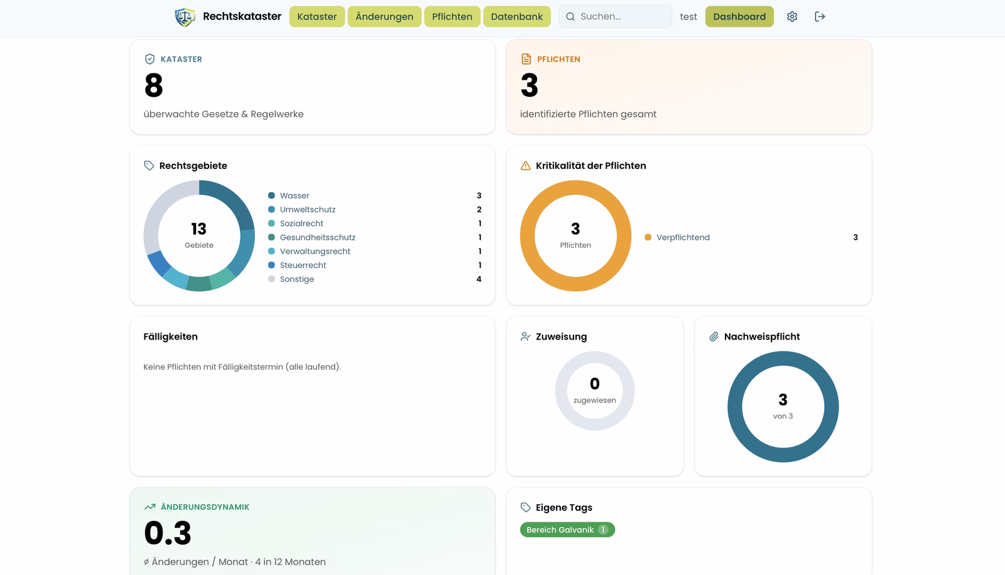
Task: Open the Pflichten card with 3 duties
Action: (688, 87)
